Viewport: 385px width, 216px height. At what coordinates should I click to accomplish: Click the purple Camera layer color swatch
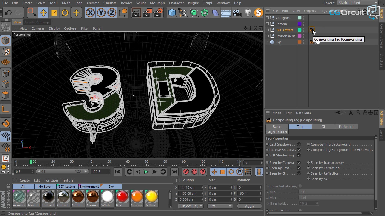(300, 24)
